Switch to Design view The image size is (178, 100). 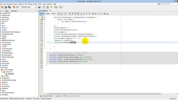pyautogui.click(x=48, y=14)
